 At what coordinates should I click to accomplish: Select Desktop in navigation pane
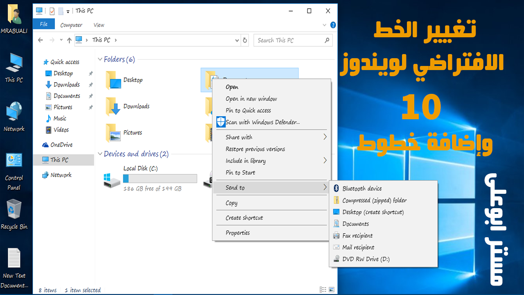point(59,73)
